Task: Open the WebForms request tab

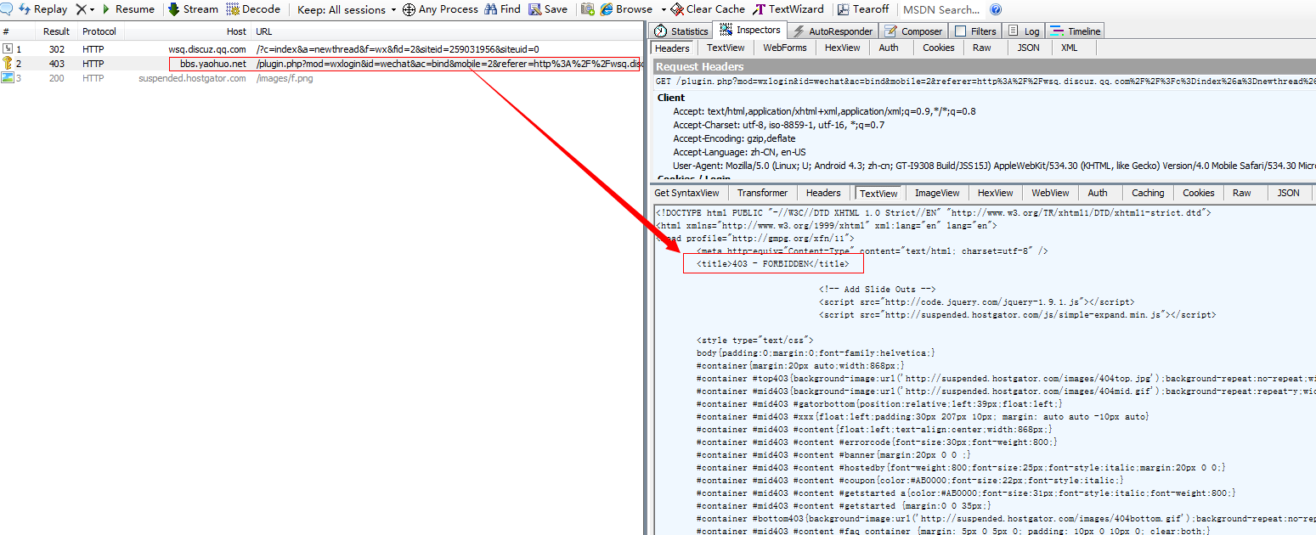Action: click(785, 48)
